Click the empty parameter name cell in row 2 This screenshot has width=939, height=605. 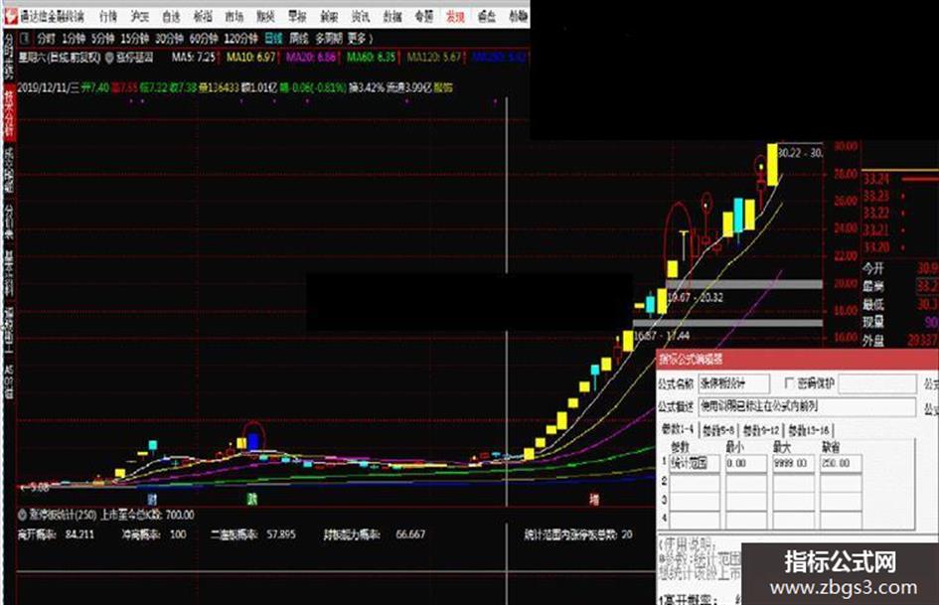click(695, 482)
